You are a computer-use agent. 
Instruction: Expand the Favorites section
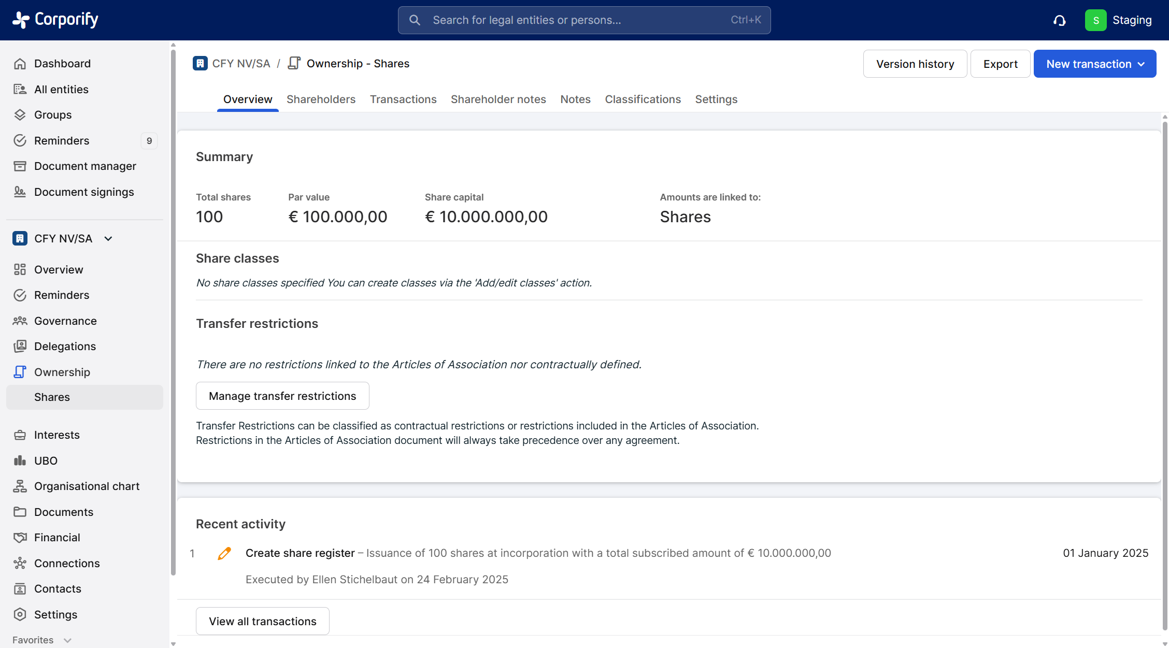point(67,640)
